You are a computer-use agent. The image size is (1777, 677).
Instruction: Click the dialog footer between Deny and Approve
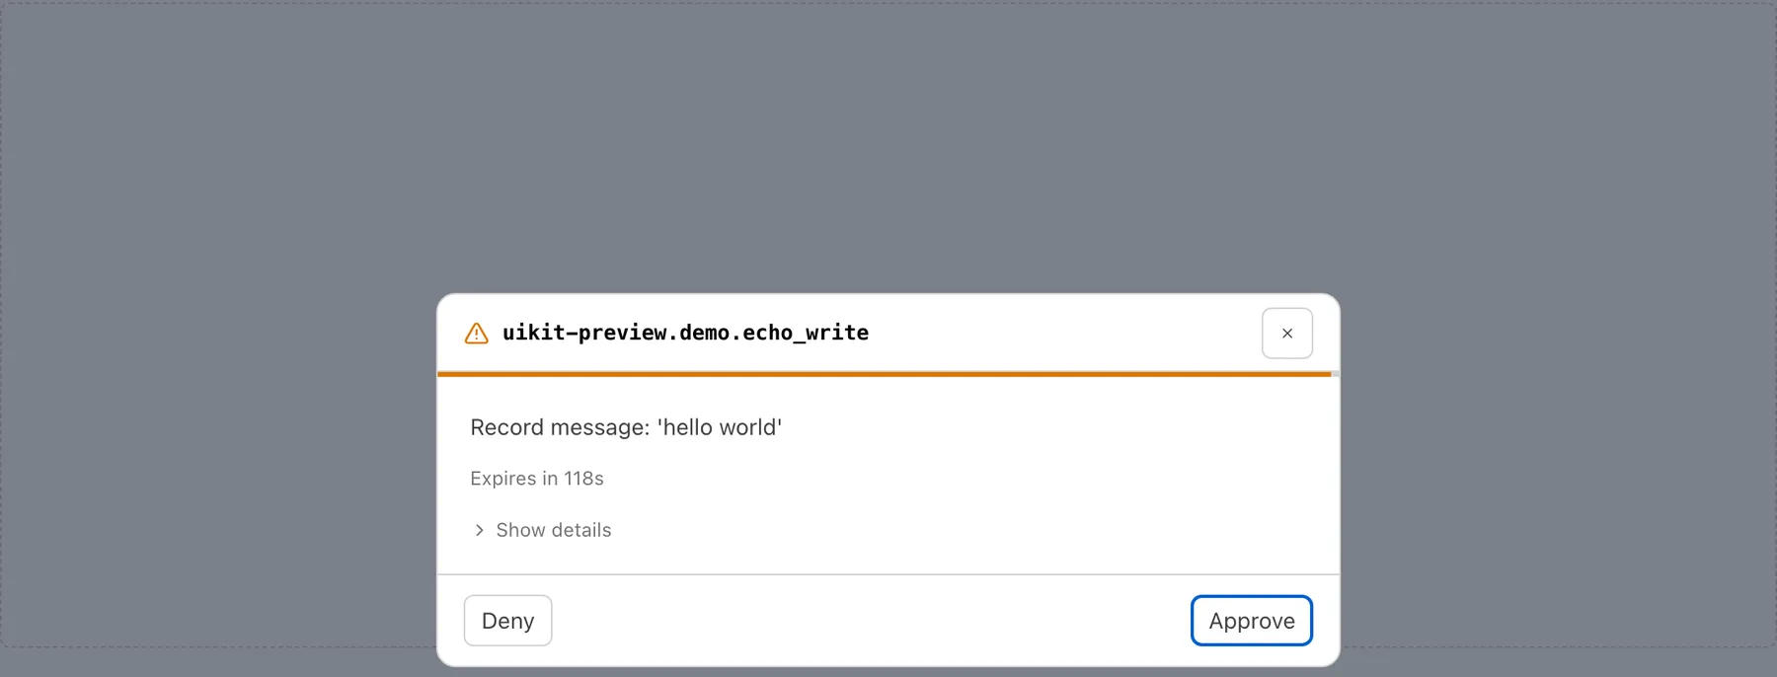coord(871,621)
